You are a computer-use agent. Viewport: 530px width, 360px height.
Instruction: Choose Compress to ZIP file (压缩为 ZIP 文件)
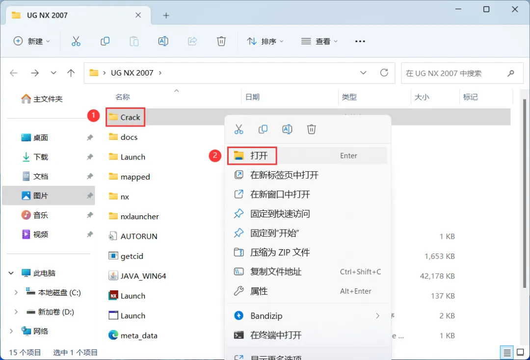click(x=307, y=252)
